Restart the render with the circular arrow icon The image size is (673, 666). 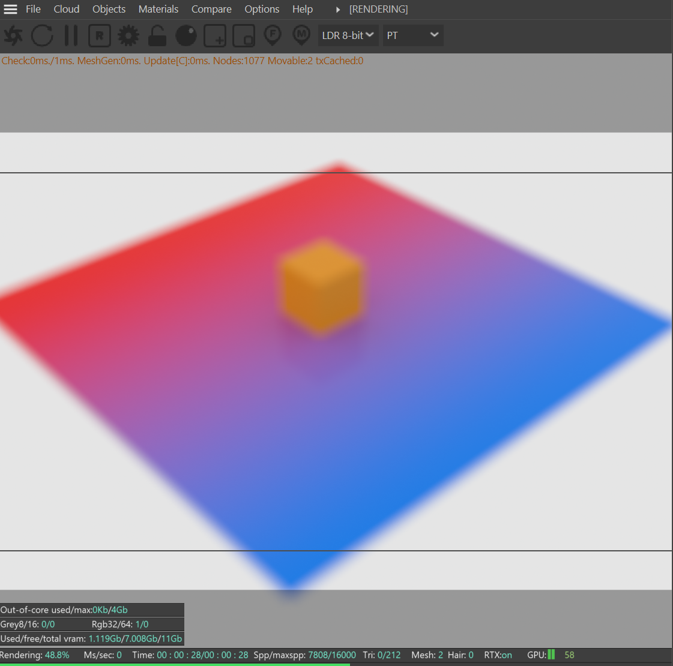(x=42, y=36)
